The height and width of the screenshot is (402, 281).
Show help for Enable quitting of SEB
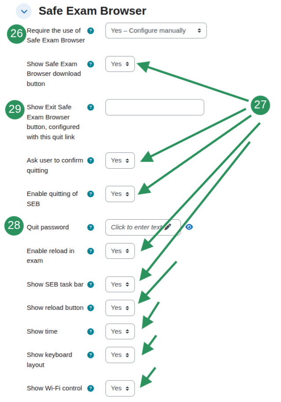[x=91, y=194]
